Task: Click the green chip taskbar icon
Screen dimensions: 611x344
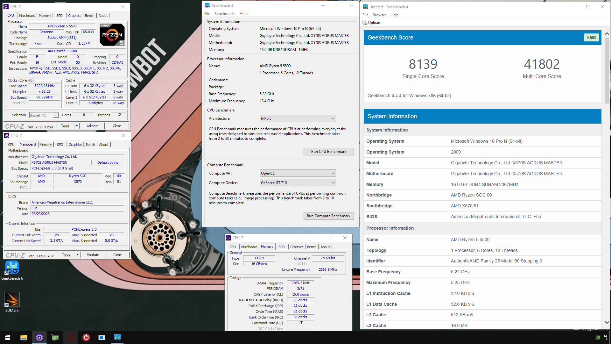Action: (55, 338)
